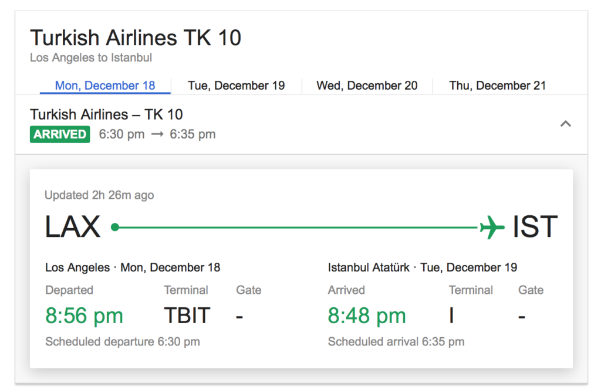The height and width of the screenshot is (390, 601).
Task: Choose the Thu, December 21 tab
Action: (497, 86)
